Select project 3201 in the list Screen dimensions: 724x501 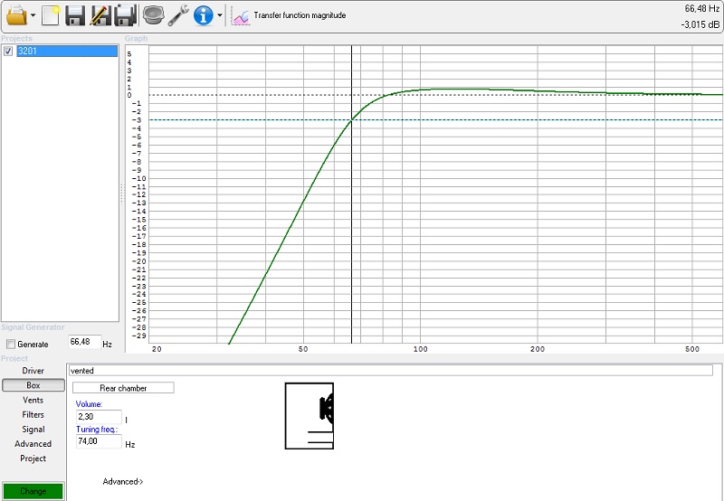click(x=67, y=52)
